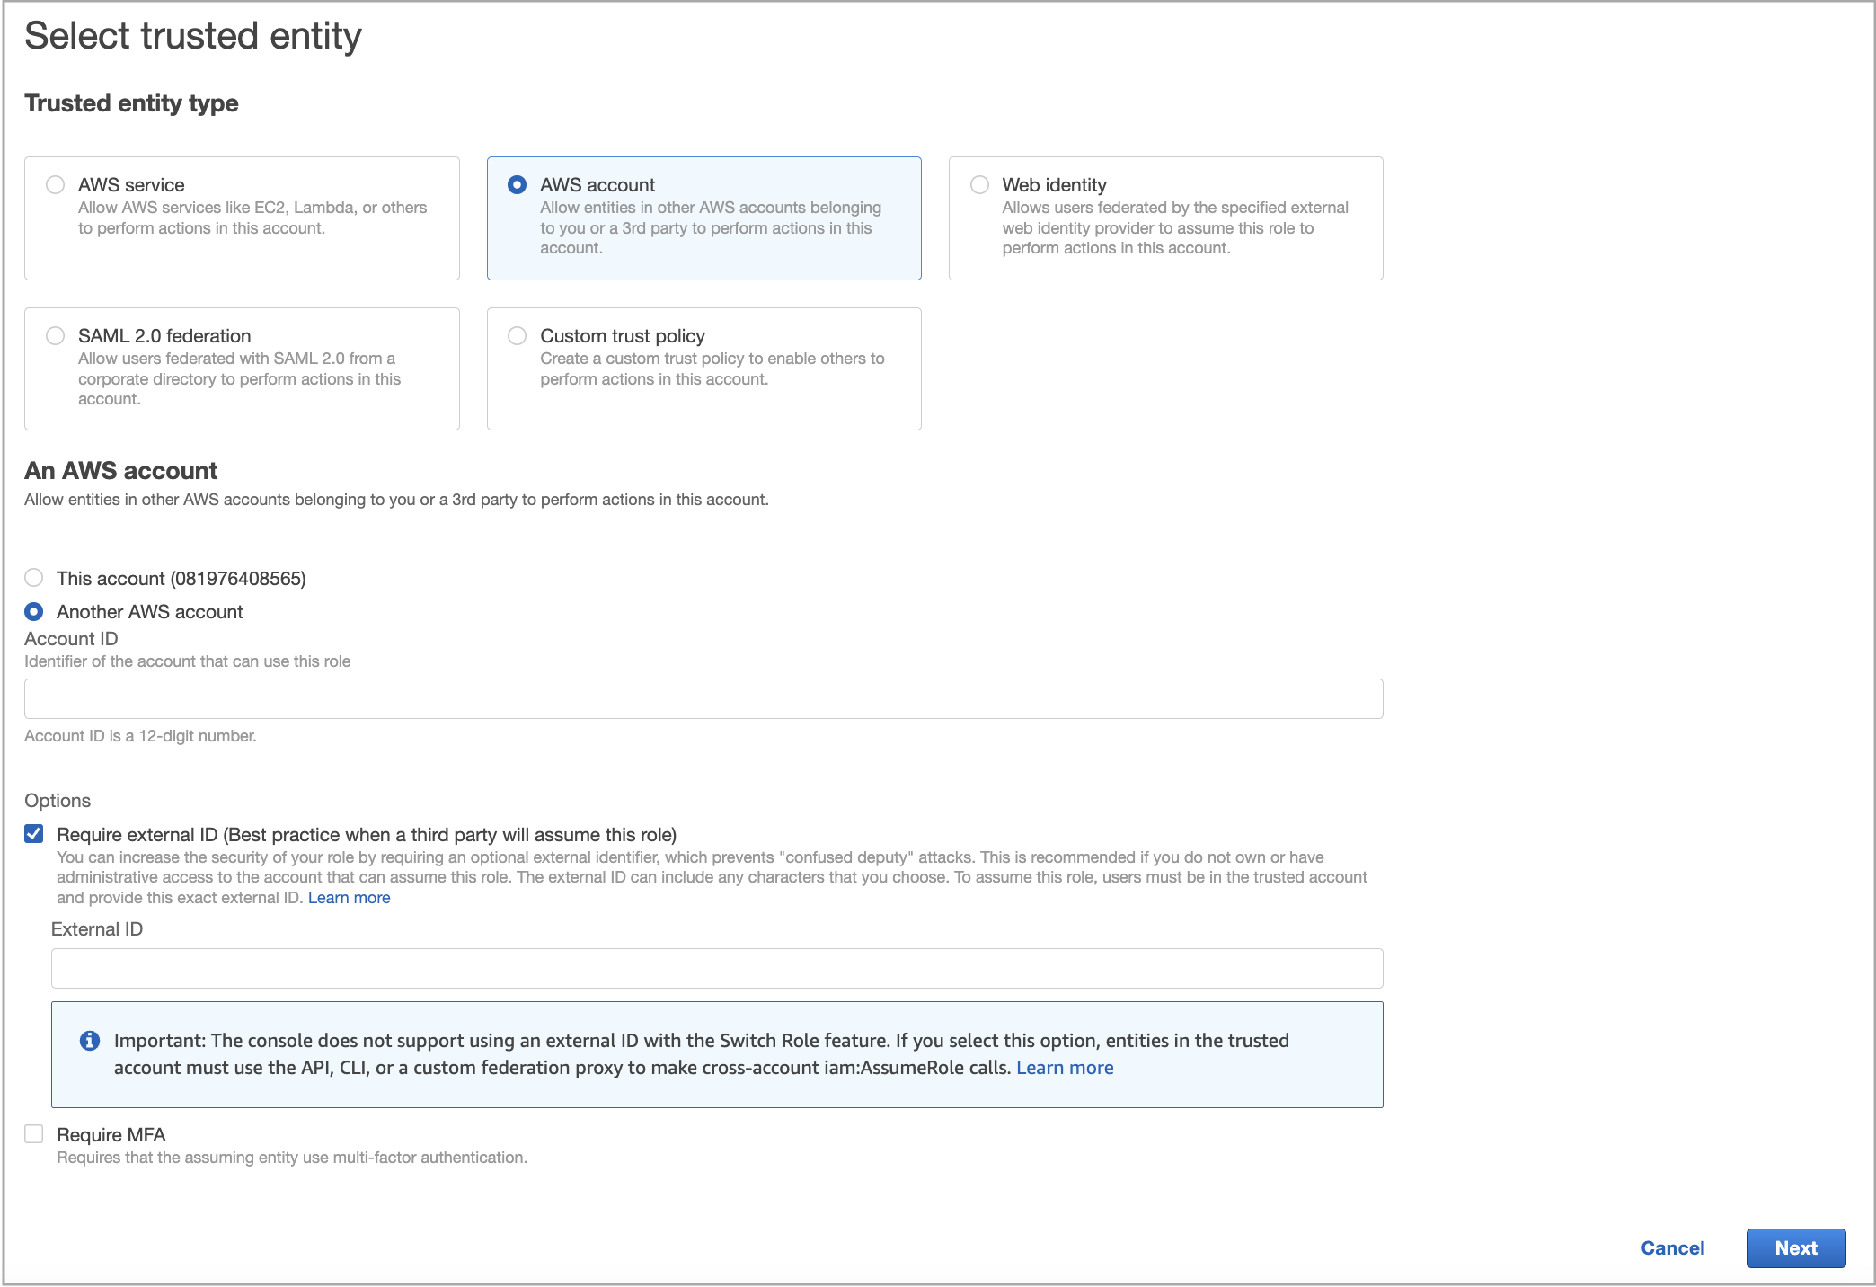This screenshot has width=1876, height=1287.
Task: Select the Custom trust policy radio button
Action: coord(517,334)
